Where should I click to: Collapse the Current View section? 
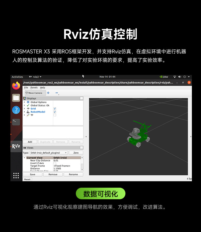[24, 158]
